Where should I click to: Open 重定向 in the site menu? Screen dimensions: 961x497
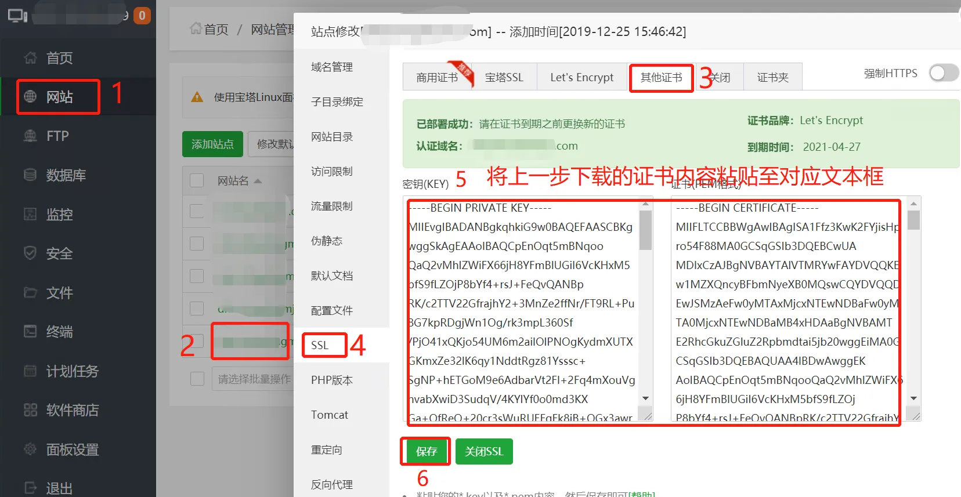point(327,449)
